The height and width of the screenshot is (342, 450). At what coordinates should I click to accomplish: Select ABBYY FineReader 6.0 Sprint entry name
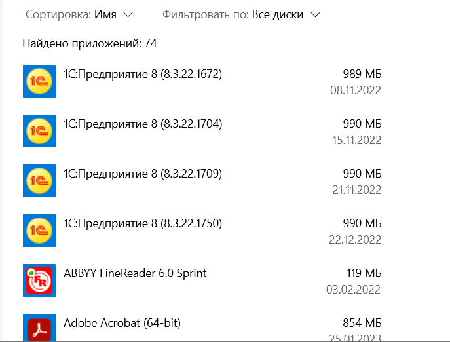(135, 273)
